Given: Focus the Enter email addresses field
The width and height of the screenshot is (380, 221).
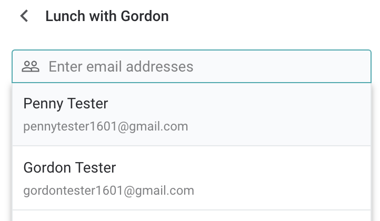Looking at the screenshot, I should (200, 66).
